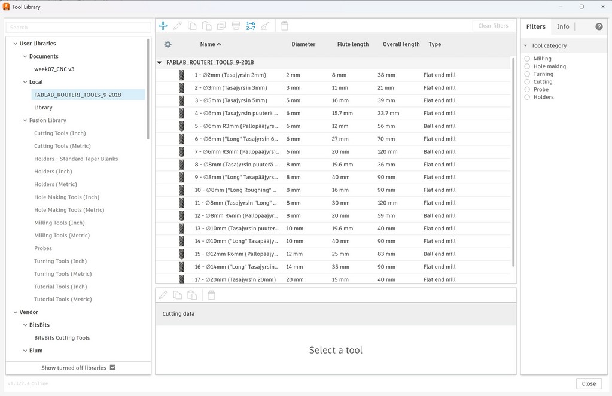Screen dimensions: 612x396
Task: Type in the library search field
Action: [78, 27]
